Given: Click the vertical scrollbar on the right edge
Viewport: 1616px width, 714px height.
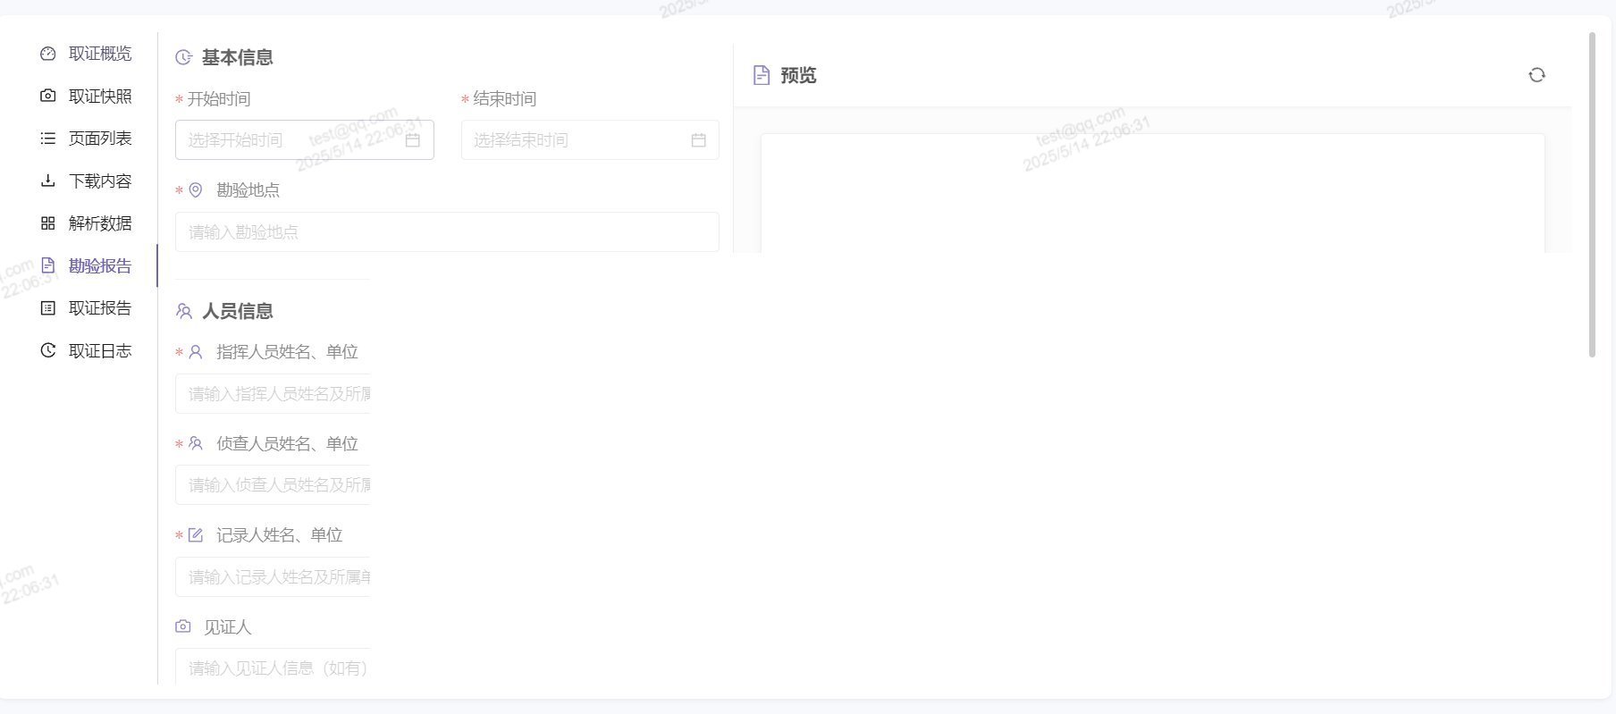Looking at the screenshot, I should point(1592,195).
